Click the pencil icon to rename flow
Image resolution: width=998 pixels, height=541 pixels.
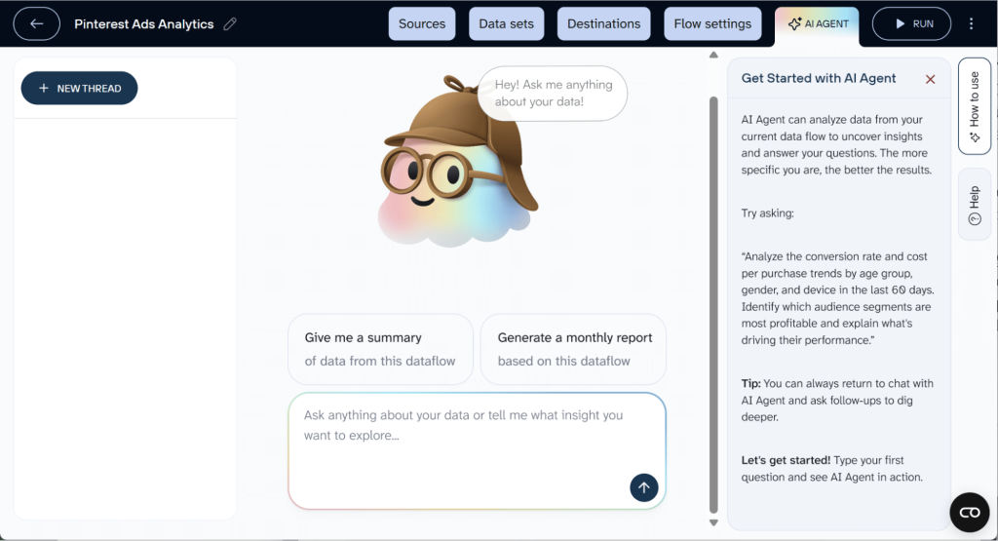pyautogui.click(x=230, y=24)
